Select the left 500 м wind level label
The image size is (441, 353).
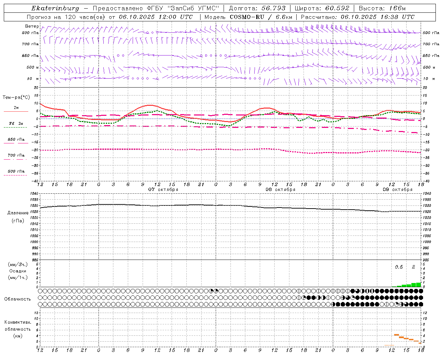pyautogui.click(x=32, y=67)
